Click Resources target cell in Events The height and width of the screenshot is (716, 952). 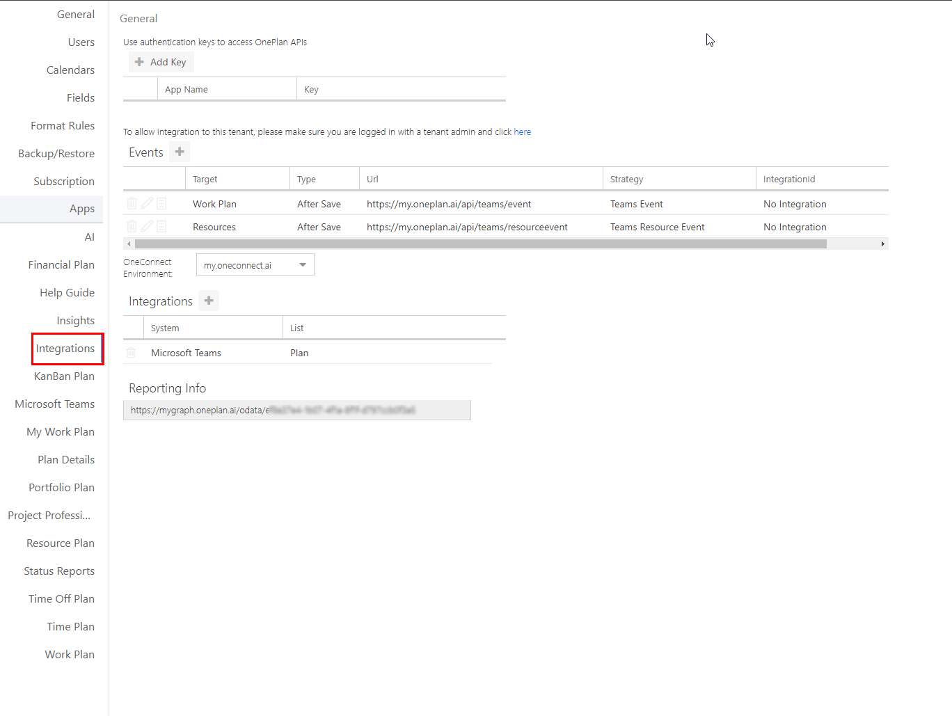[x=214, y=227]
